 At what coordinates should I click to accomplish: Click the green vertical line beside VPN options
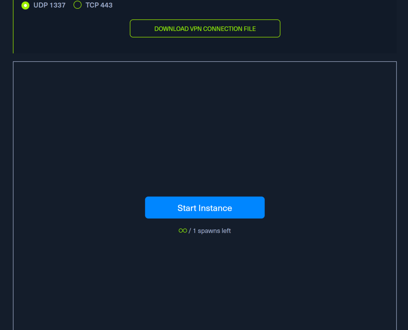13,28
